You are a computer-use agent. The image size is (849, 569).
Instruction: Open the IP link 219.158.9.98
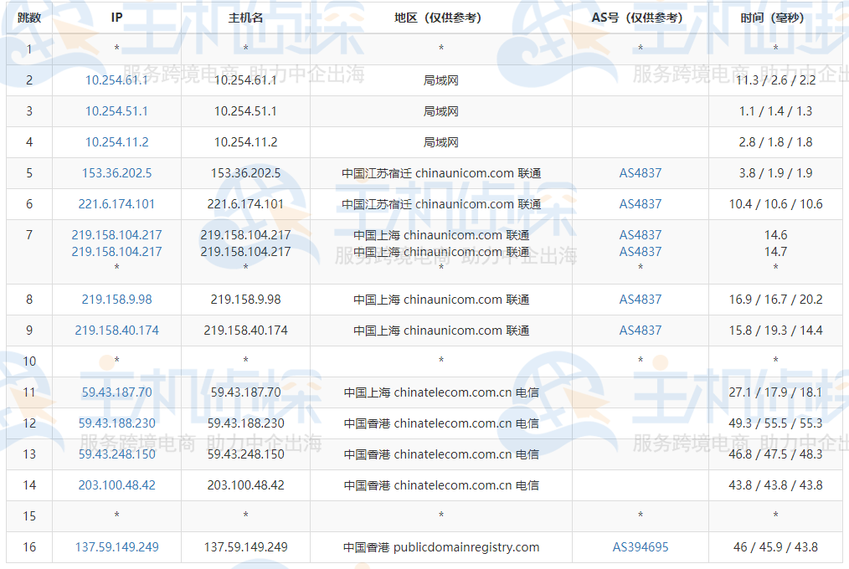pyautogui.click(x=116, y=299)
